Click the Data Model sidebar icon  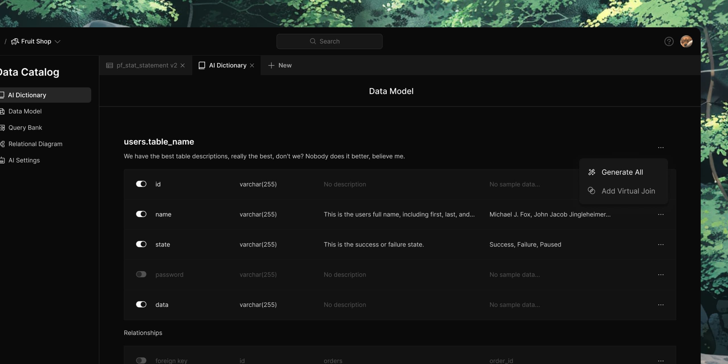coord(3,111)
